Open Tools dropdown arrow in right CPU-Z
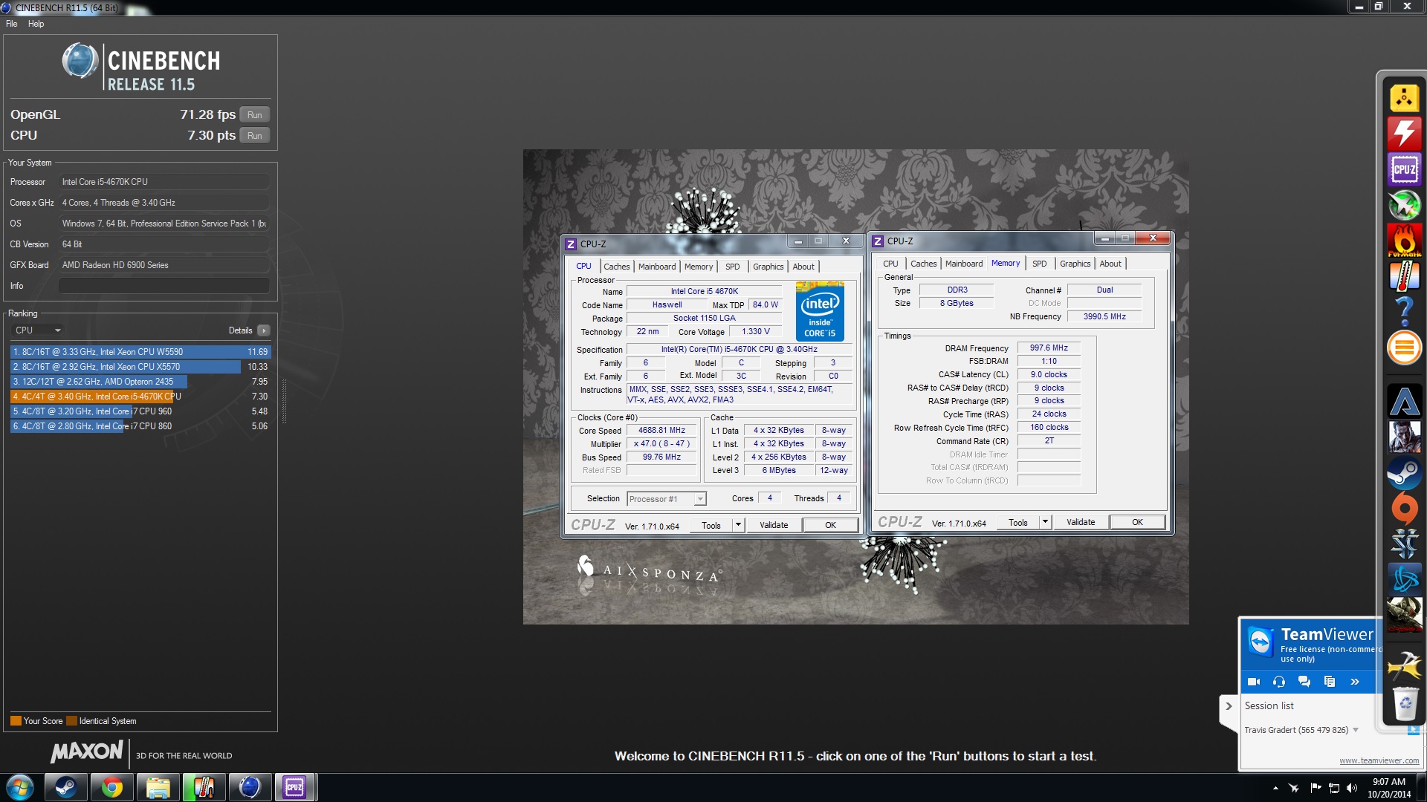 click(x=1045, y=522)
